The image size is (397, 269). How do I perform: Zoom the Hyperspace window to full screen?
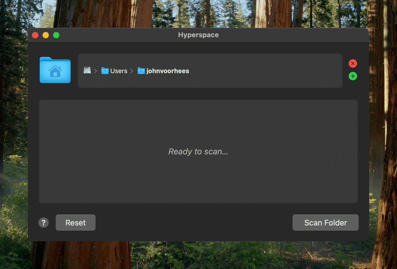pos(56,35)
